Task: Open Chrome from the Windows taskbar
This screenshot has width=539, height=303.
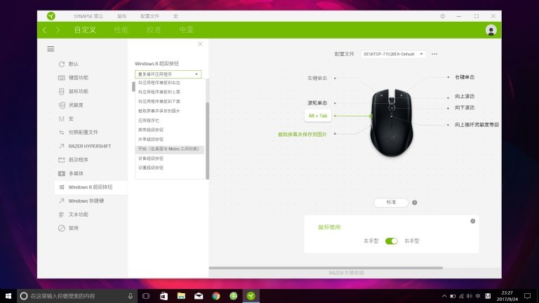Action: click(x=215, y=295)
